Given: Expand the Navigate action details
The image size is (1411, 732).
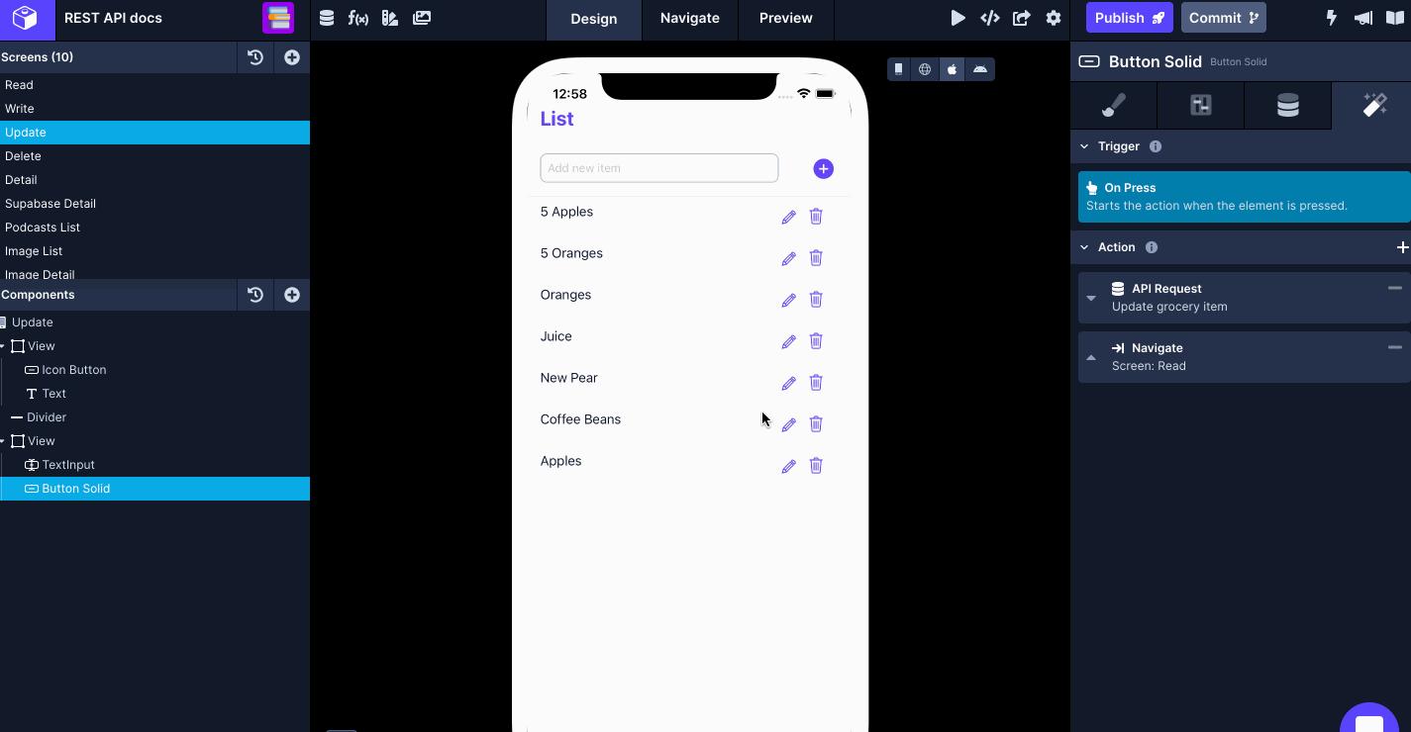Looking at the screenshot, I should pyautogui.click(x=1091, y=357).
